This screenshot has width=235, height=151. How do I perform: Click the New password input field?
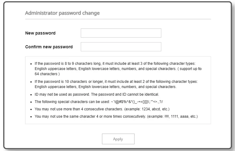pyautogui.click(x=121, y=33)
